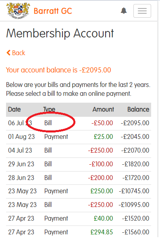Select the 28 Jun 23 bill of £200.00
The height and width of the screenshot is (240, 160).
79,178
